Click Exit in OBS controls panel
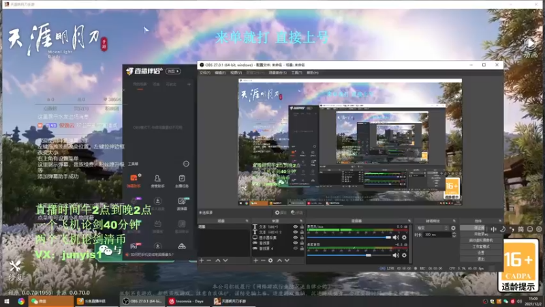Viewport: 545px width, 307px height. [x=481, y=259]
